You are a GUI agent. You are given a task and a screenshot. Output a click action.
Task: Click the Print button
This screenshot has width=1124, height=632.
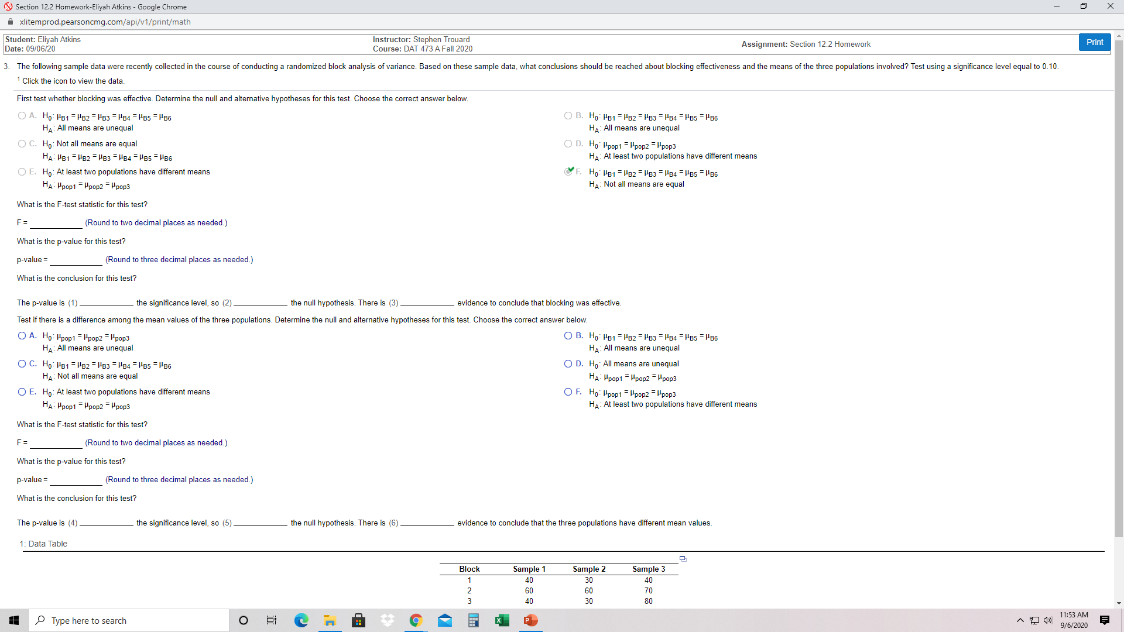pos(1094,42)
